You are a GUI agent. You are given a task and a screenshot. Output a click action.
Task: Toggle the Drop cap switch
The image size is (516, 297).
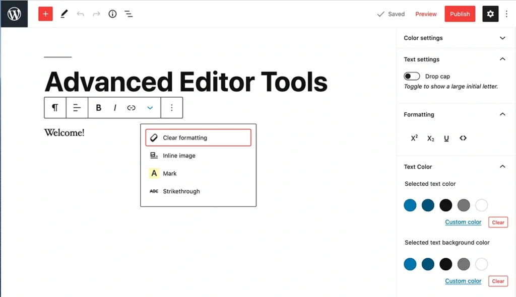coord(412,76)
